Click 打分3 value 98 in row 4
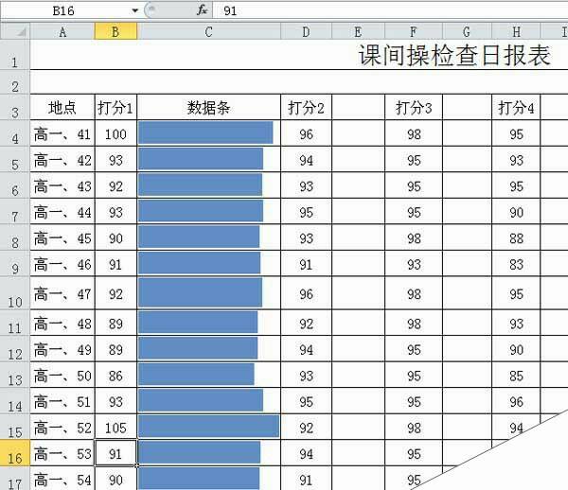This screenshot has height=490, width=568. click(414, 133)
